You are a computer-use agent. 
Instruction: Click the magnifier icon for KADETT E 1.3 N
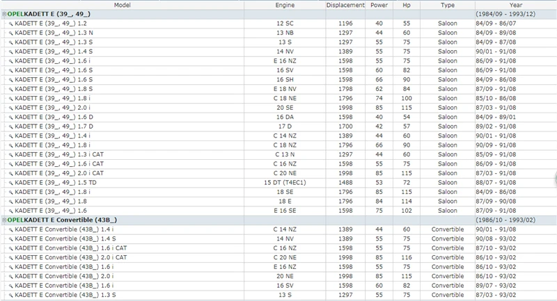coord(11,33)
